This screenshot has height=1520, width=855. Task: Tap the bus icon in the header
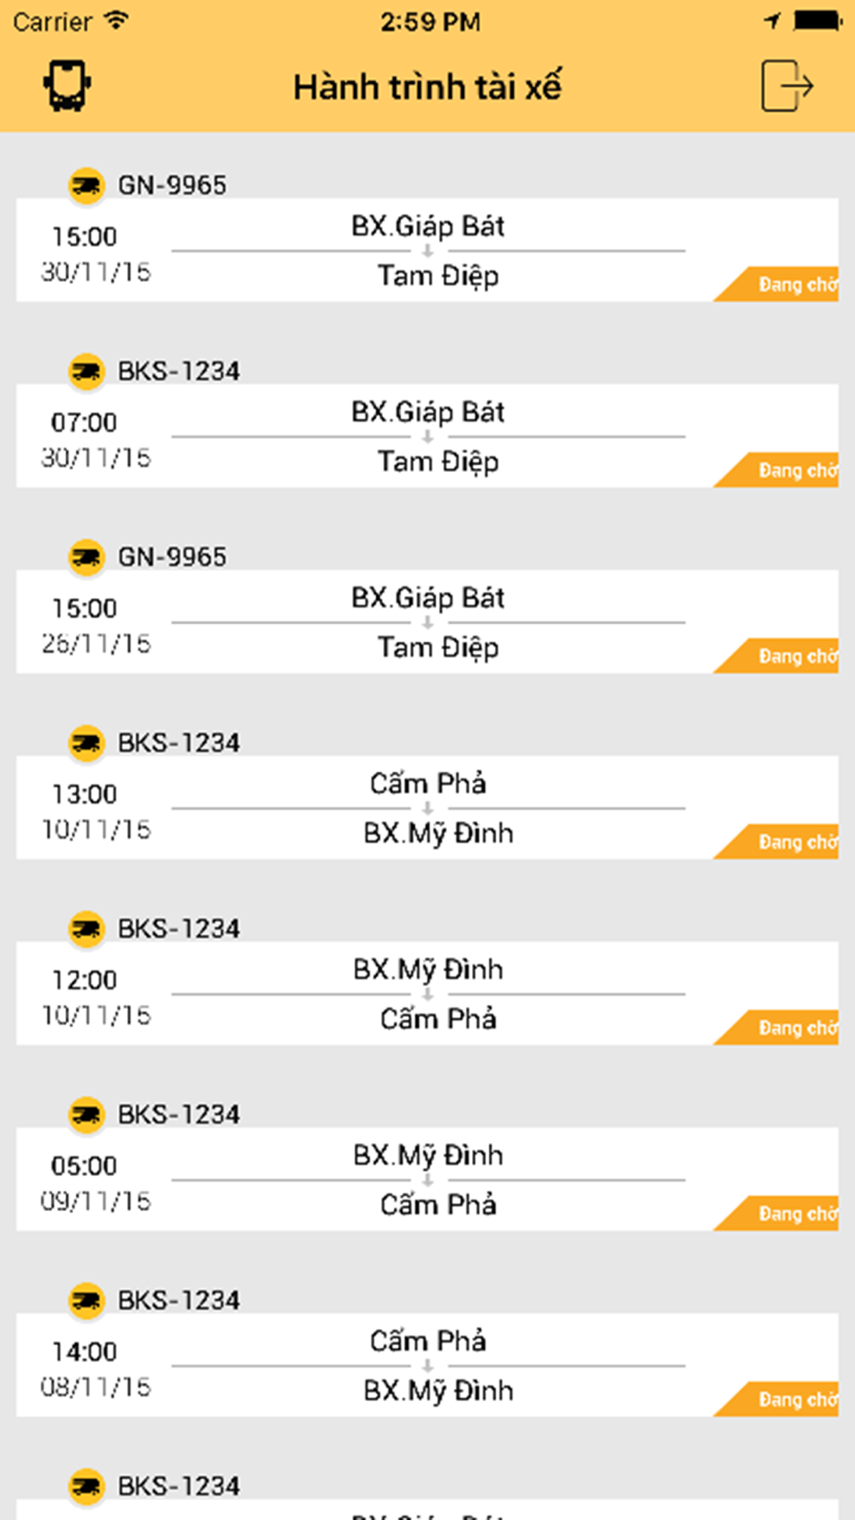pyautogui.click(x=67, y=85)
